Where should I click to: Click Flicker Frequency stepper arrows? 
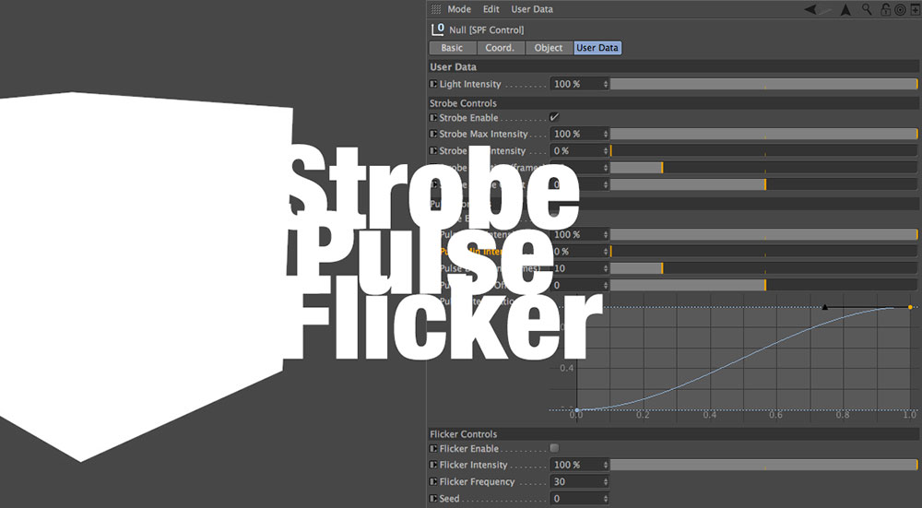tap(605, 481)
